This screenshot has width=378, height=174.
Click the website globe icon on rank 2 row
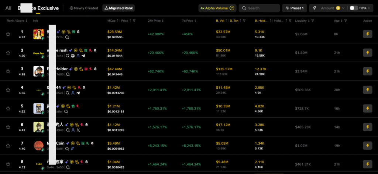pyautogui.click(x=73, y=56)
